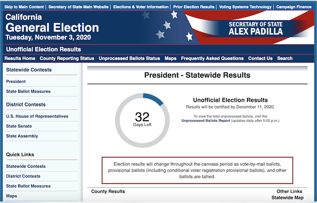Go to Unprocessed Ballots Status
Viewport: 317px width, 203px height.
pos(130,58)
